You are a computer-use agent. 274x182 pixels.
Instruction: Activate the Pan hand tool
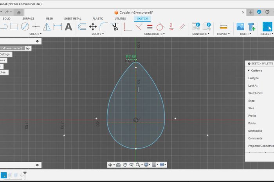click(x=125, y=164)
